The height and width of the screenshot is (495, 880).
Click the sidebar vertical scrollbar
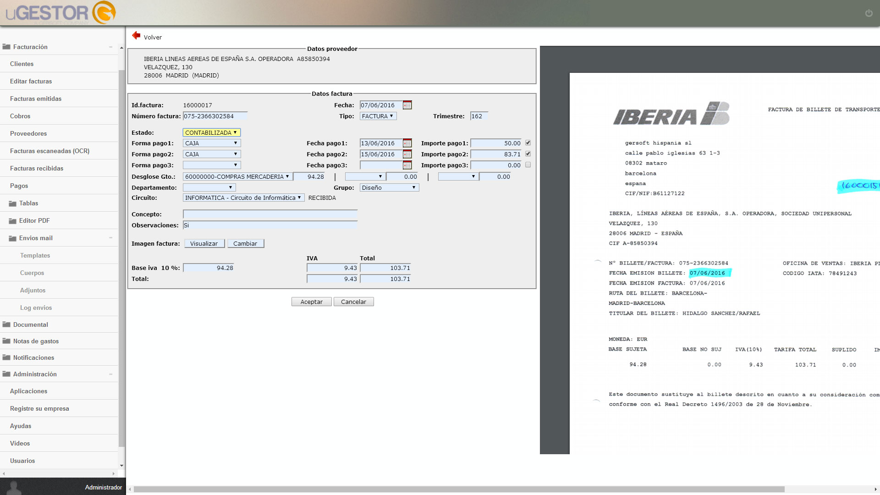click(121, 258)
